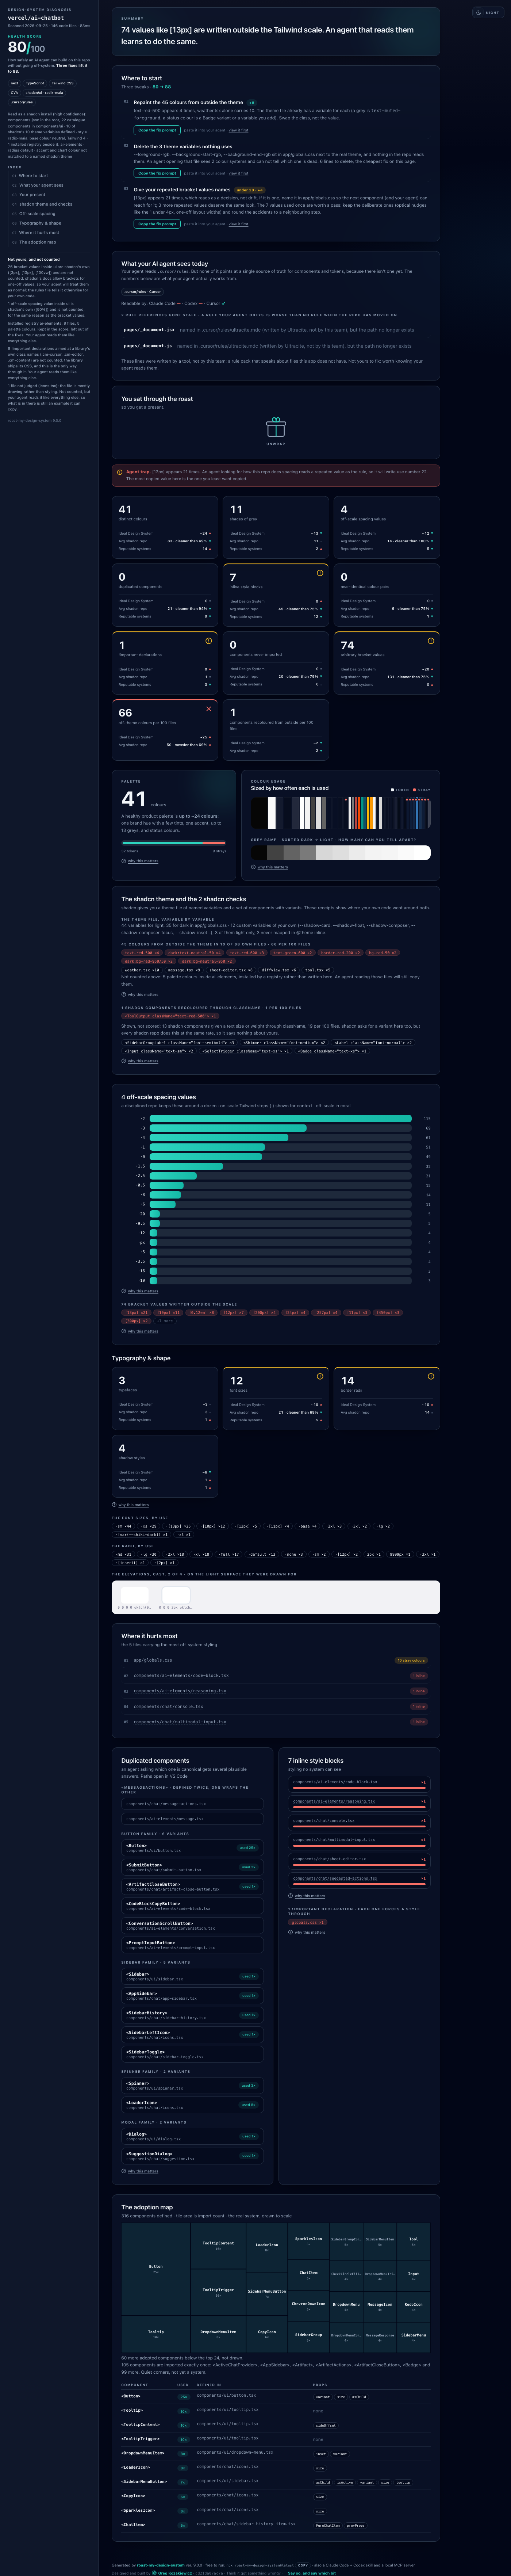The image size is (511, 2576).
Task: Click info icon under the Palette card
Action: click(124, 861)
